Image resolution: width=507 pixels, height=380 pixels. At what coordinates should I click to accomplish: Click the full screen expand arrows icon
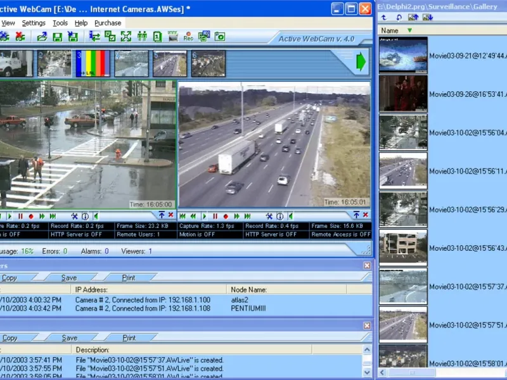click(126, 37)
